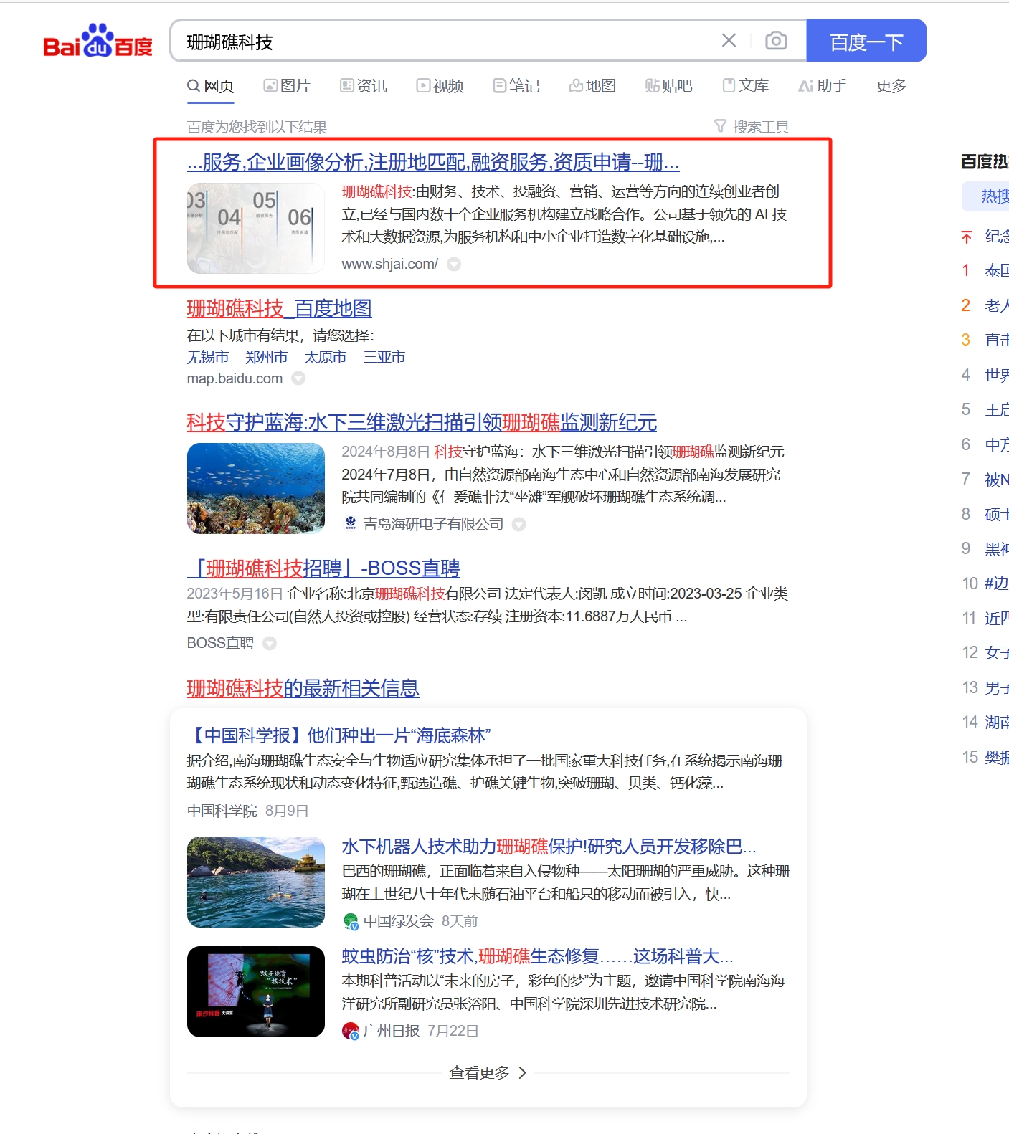
Task: Open hot search item ranked 5
Action: pyautogui.click(x=996, y=409)
